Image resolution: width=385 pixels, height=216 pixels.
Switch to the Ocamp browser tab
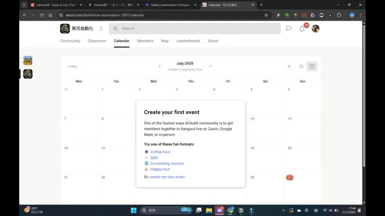click(114, 5)
